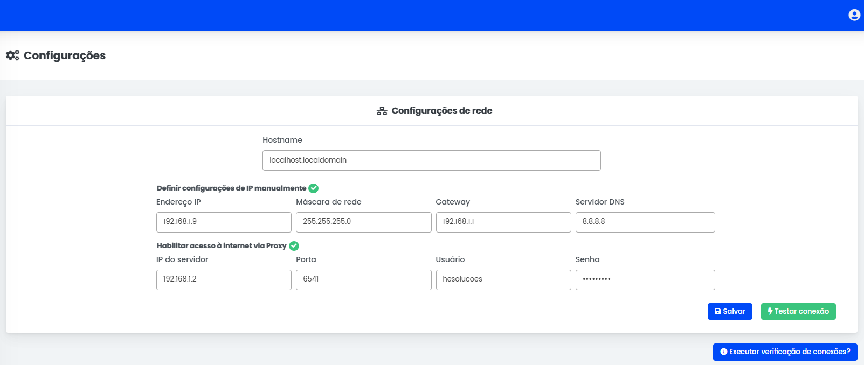864x365 pixels.
Task: Edit the Servidor DNS field
Action: [x=645, y=222]
